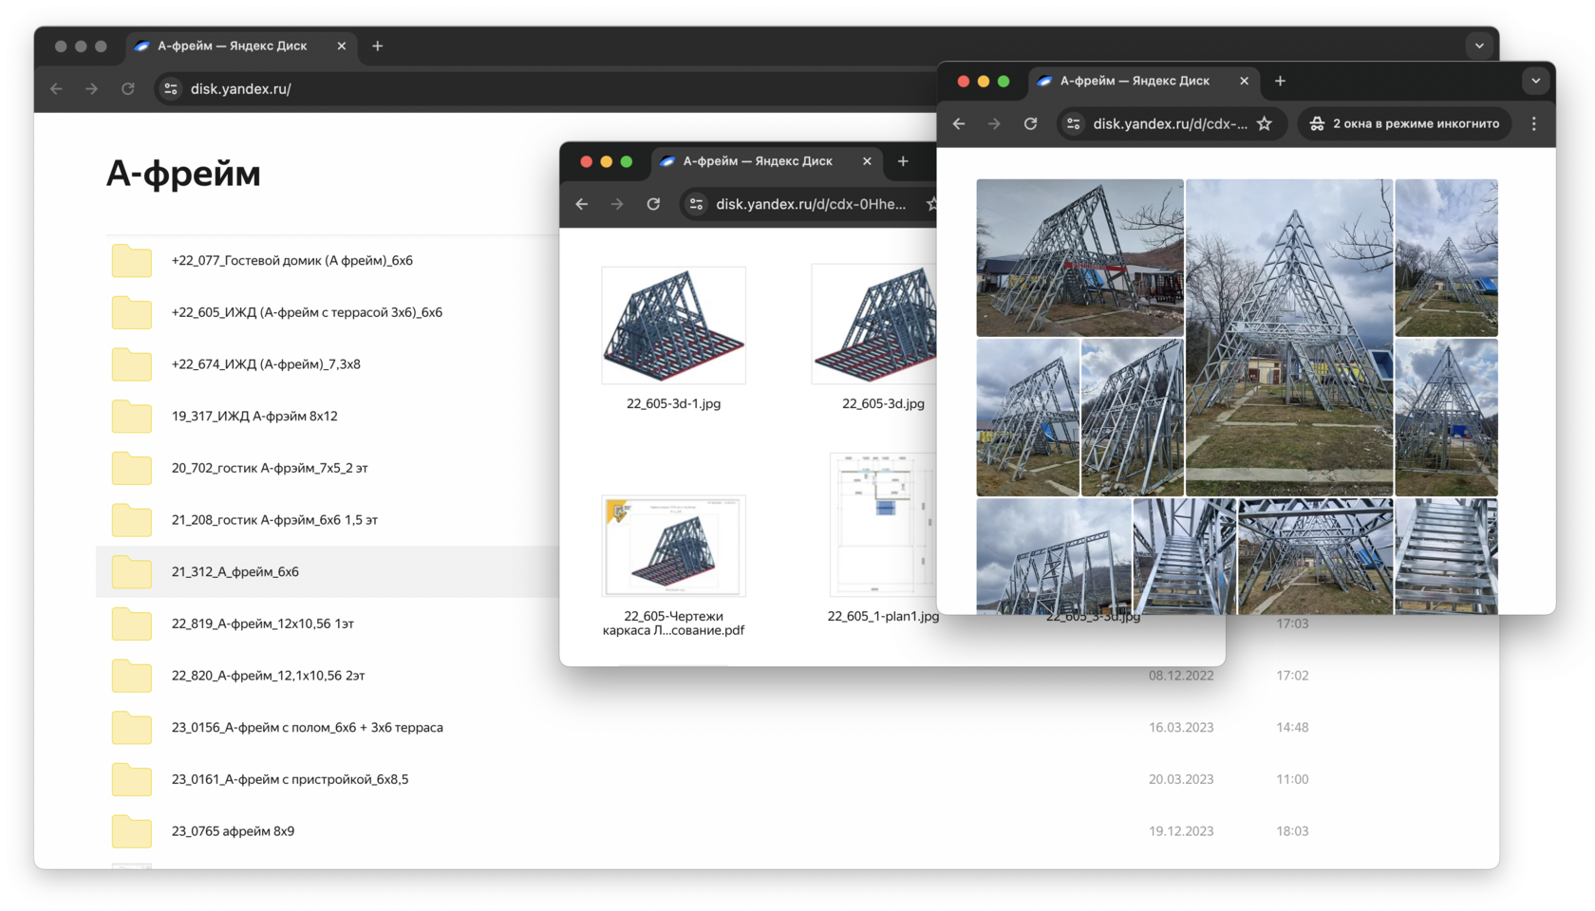Click the folder icon of '23_0161_А-фрейм с пристройкой_6х8,5'
Screen dimensions: 1595x911
(x=131, y=779)
